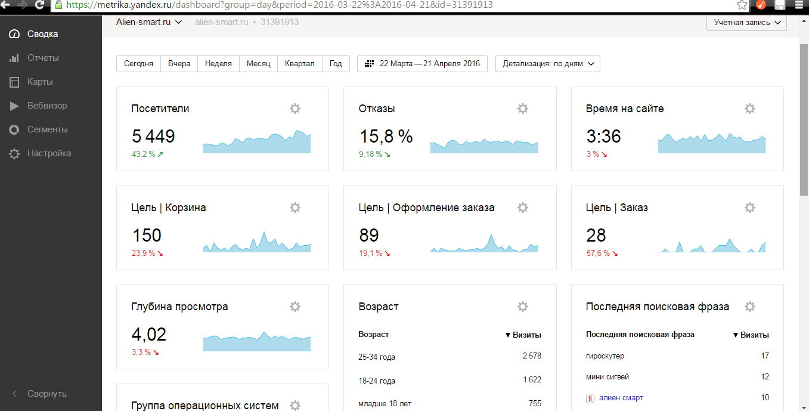Click the 25-34 года age row
Viewport: 809px width, 411px height.
click(450, 357)
